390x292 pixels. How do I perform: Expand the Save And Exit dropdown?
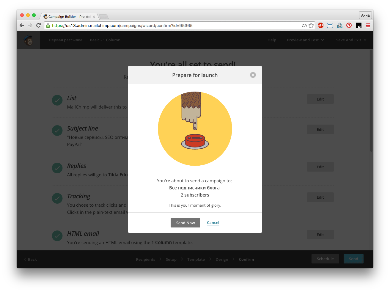(351, 40)
